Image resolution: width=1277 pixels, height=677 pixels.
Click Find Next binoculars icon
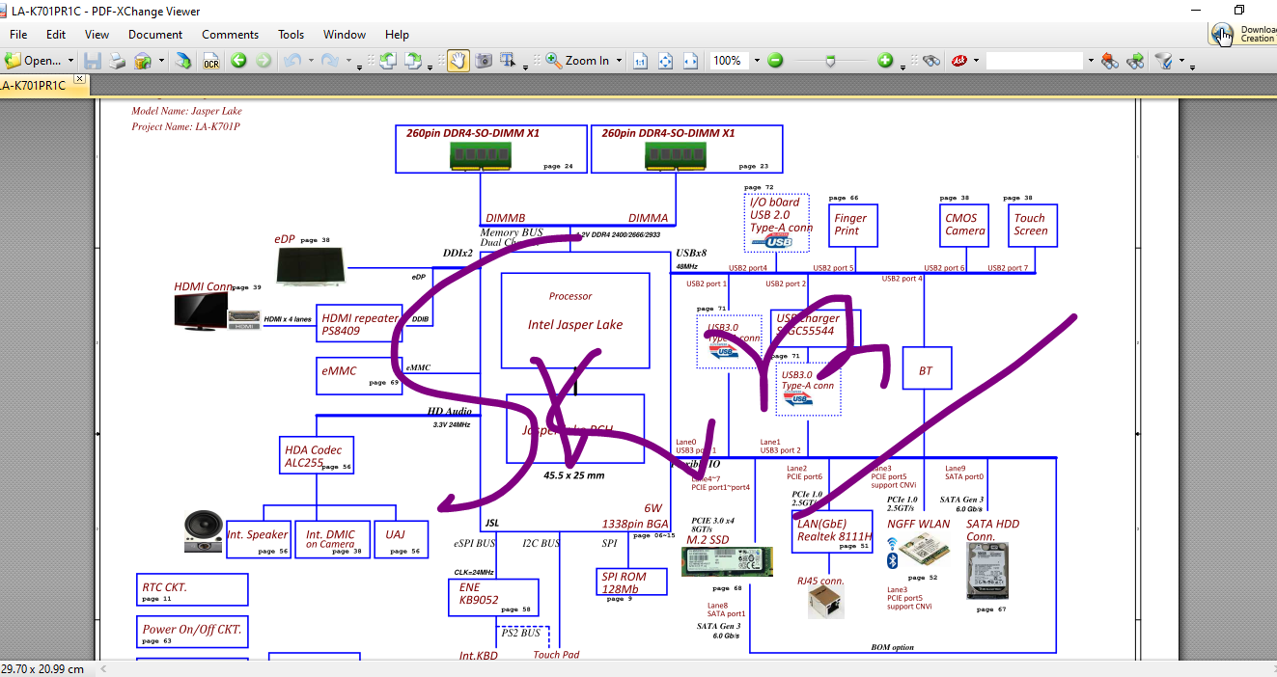point(1135,60)
